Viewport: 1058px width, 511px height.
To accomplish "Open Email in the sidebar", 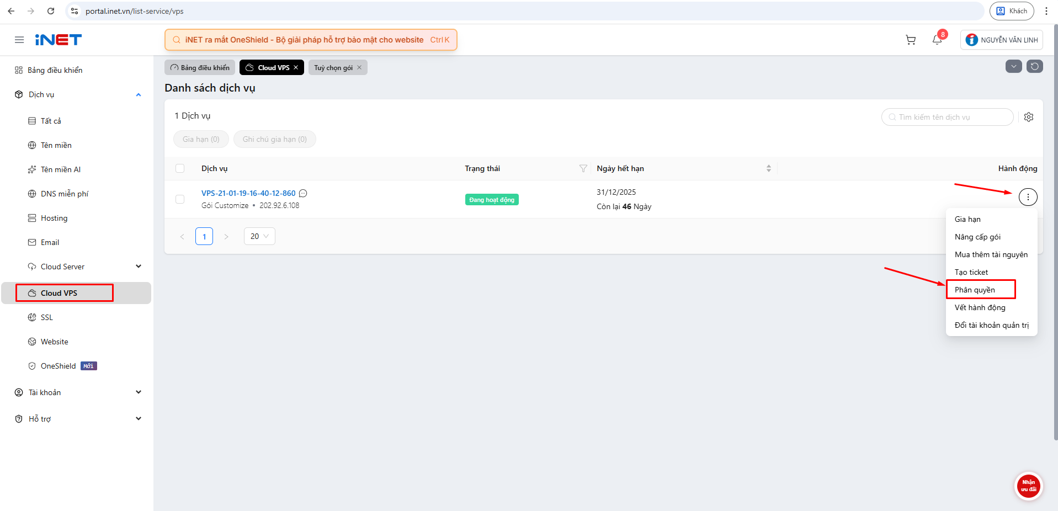I will 76,242.
